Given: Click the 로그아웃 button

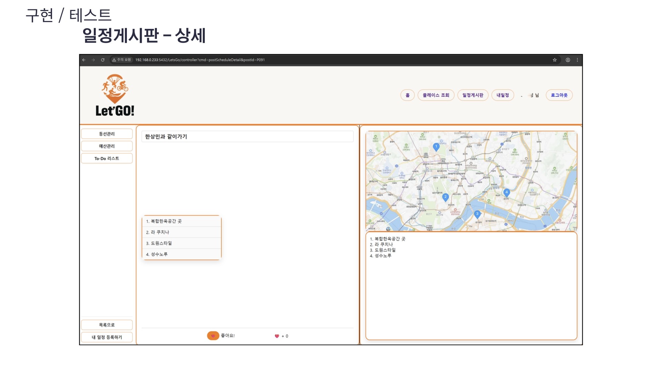Looking at the screenshot, I should click(559, 95).
